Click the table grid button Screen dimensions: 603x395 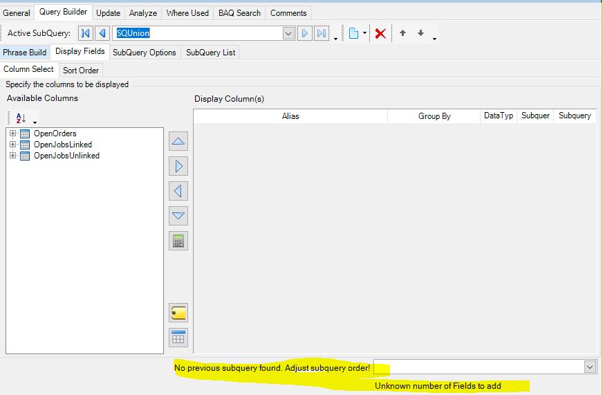point(178,338)
